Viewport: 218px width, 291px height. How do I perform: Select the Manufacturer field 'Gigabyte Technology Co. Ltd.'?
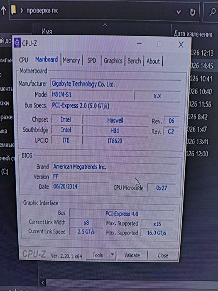point(116,84)
